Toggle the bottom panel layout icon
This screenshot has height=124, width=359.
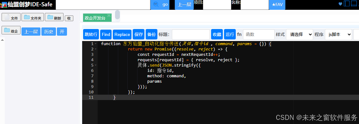[x=354, y=4]
